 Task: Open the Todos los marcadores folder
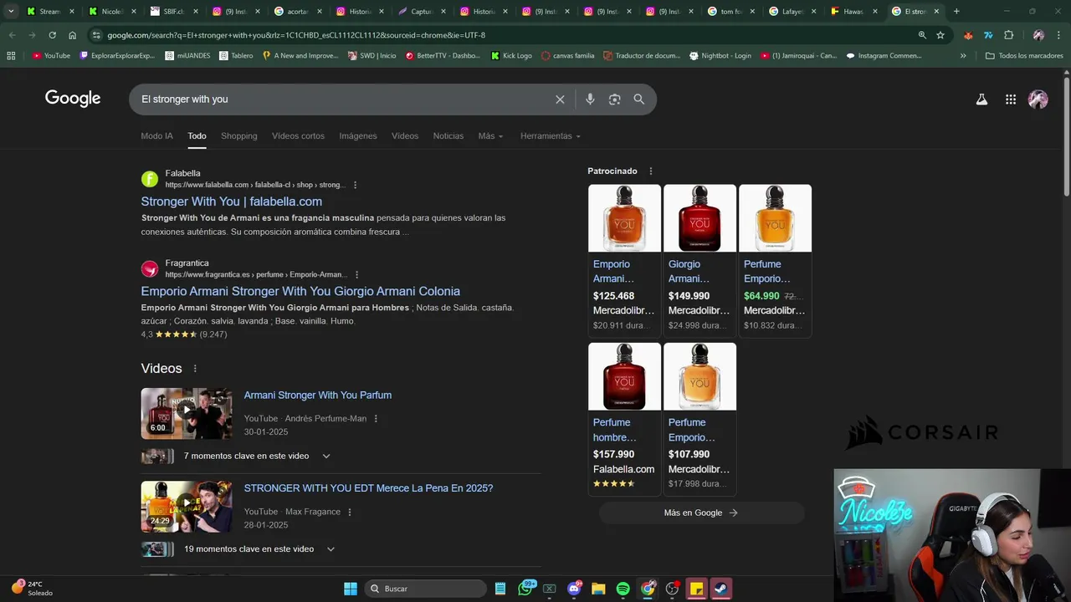tap(1024, 56)
